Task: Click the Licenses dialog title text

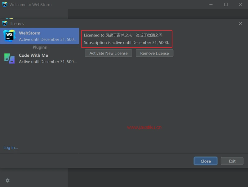Action: pyautogui.click(x=17, y=24)
